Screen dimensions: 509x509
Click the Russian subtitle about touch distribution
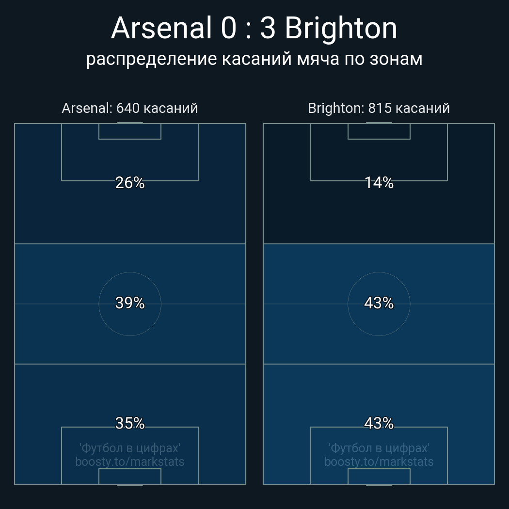[254, 59]
